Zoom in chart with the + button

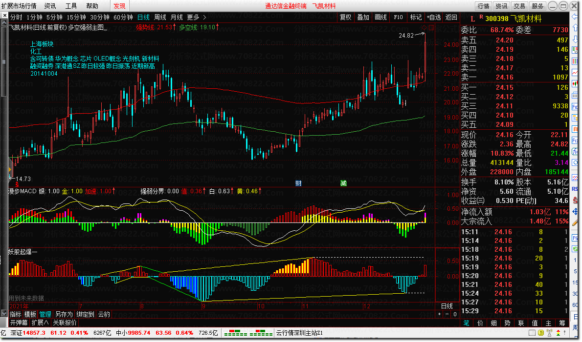[440, 314]
